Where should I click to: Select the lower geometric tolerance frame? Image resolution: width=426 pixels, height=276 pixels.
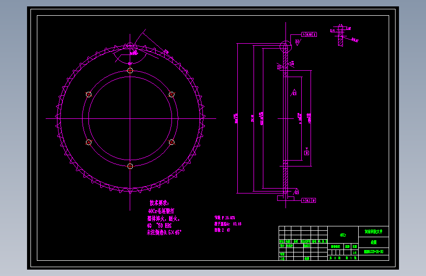[309, 200]
